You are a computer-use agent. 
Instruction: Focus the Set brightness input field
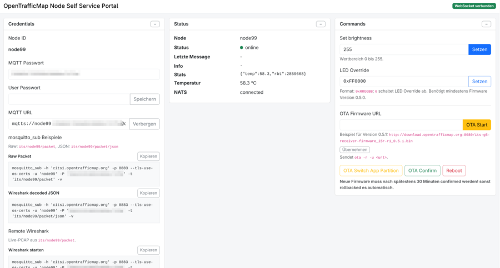404,49
